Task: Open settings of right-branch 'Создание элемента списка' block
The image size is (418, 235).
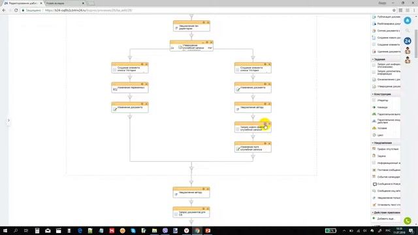Action: pyautogui.click(x=265, y=64)
